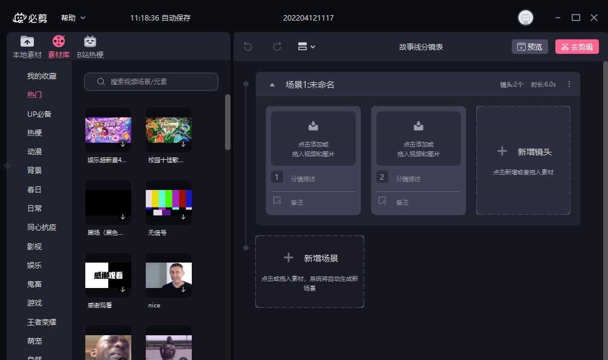Open 无信号 color bars thumbnail

click(x=169, y=203)
